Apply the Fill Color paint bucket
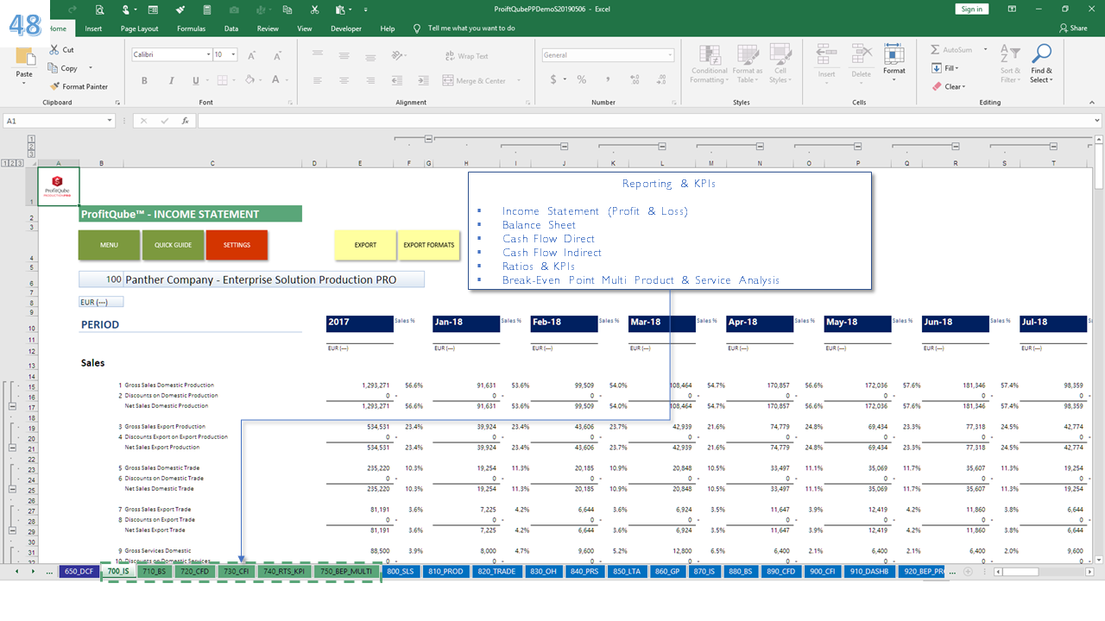 [x=249, y=80]
